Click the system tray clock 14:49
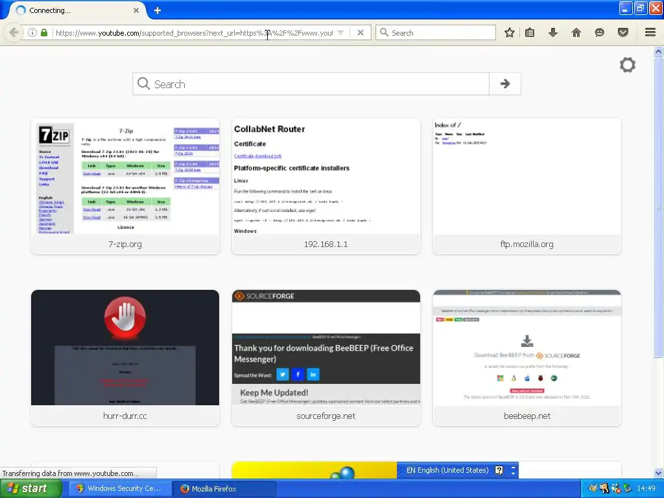 point(646,488)
